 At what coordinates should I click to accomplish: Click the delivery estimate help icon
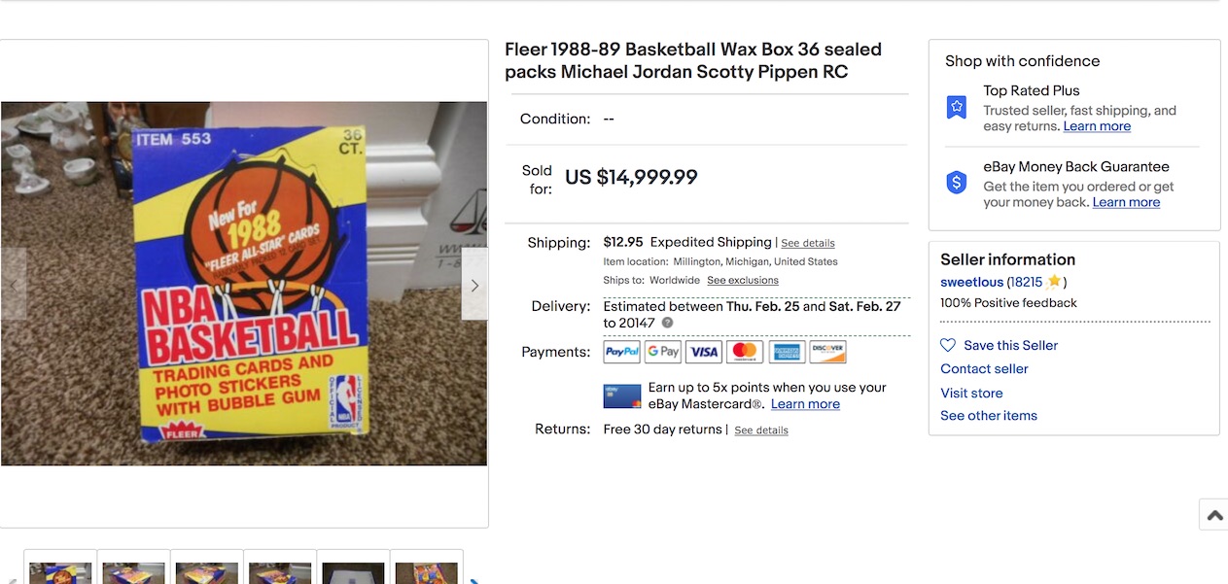point(667,323)
